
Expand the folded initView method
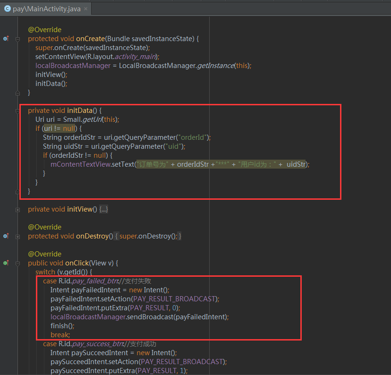[x=17, y=209]
